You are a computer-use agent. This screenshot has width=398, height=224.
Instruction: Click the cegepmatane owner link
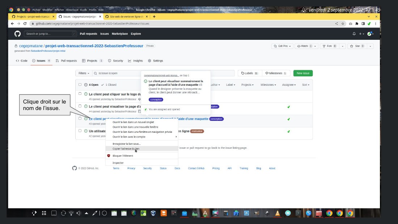31,46
